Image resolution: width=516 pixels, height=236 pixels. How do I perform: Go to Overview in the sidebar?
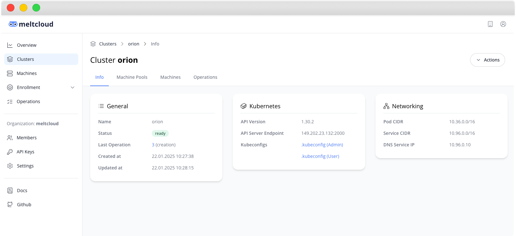41,45
